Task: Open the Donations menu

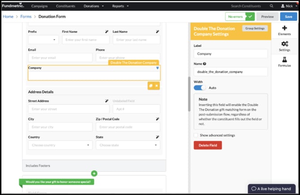Action: (94, 6)
